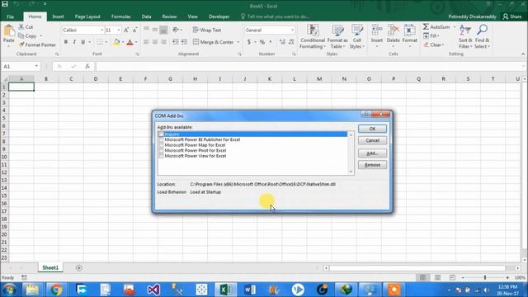
Task: Click the Insert cells icon
Action: (377, 31)
